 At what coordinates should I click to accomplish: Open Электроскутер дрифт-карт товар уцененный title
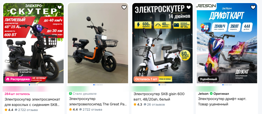(222, 102)
